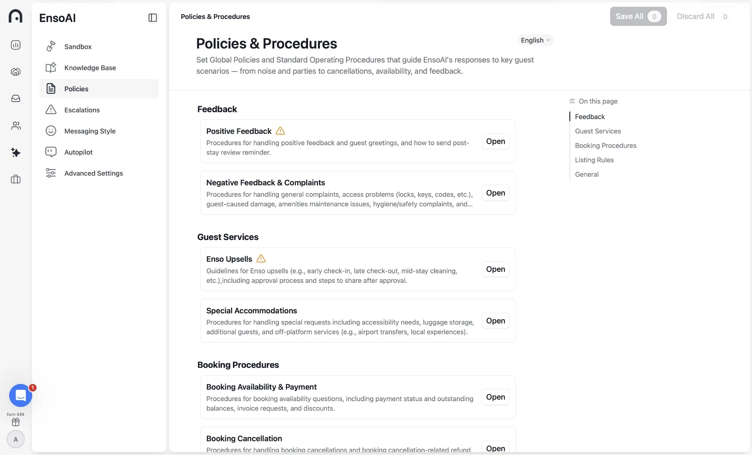Click the Enso Upsells warning triangle

tap(261, 259)
